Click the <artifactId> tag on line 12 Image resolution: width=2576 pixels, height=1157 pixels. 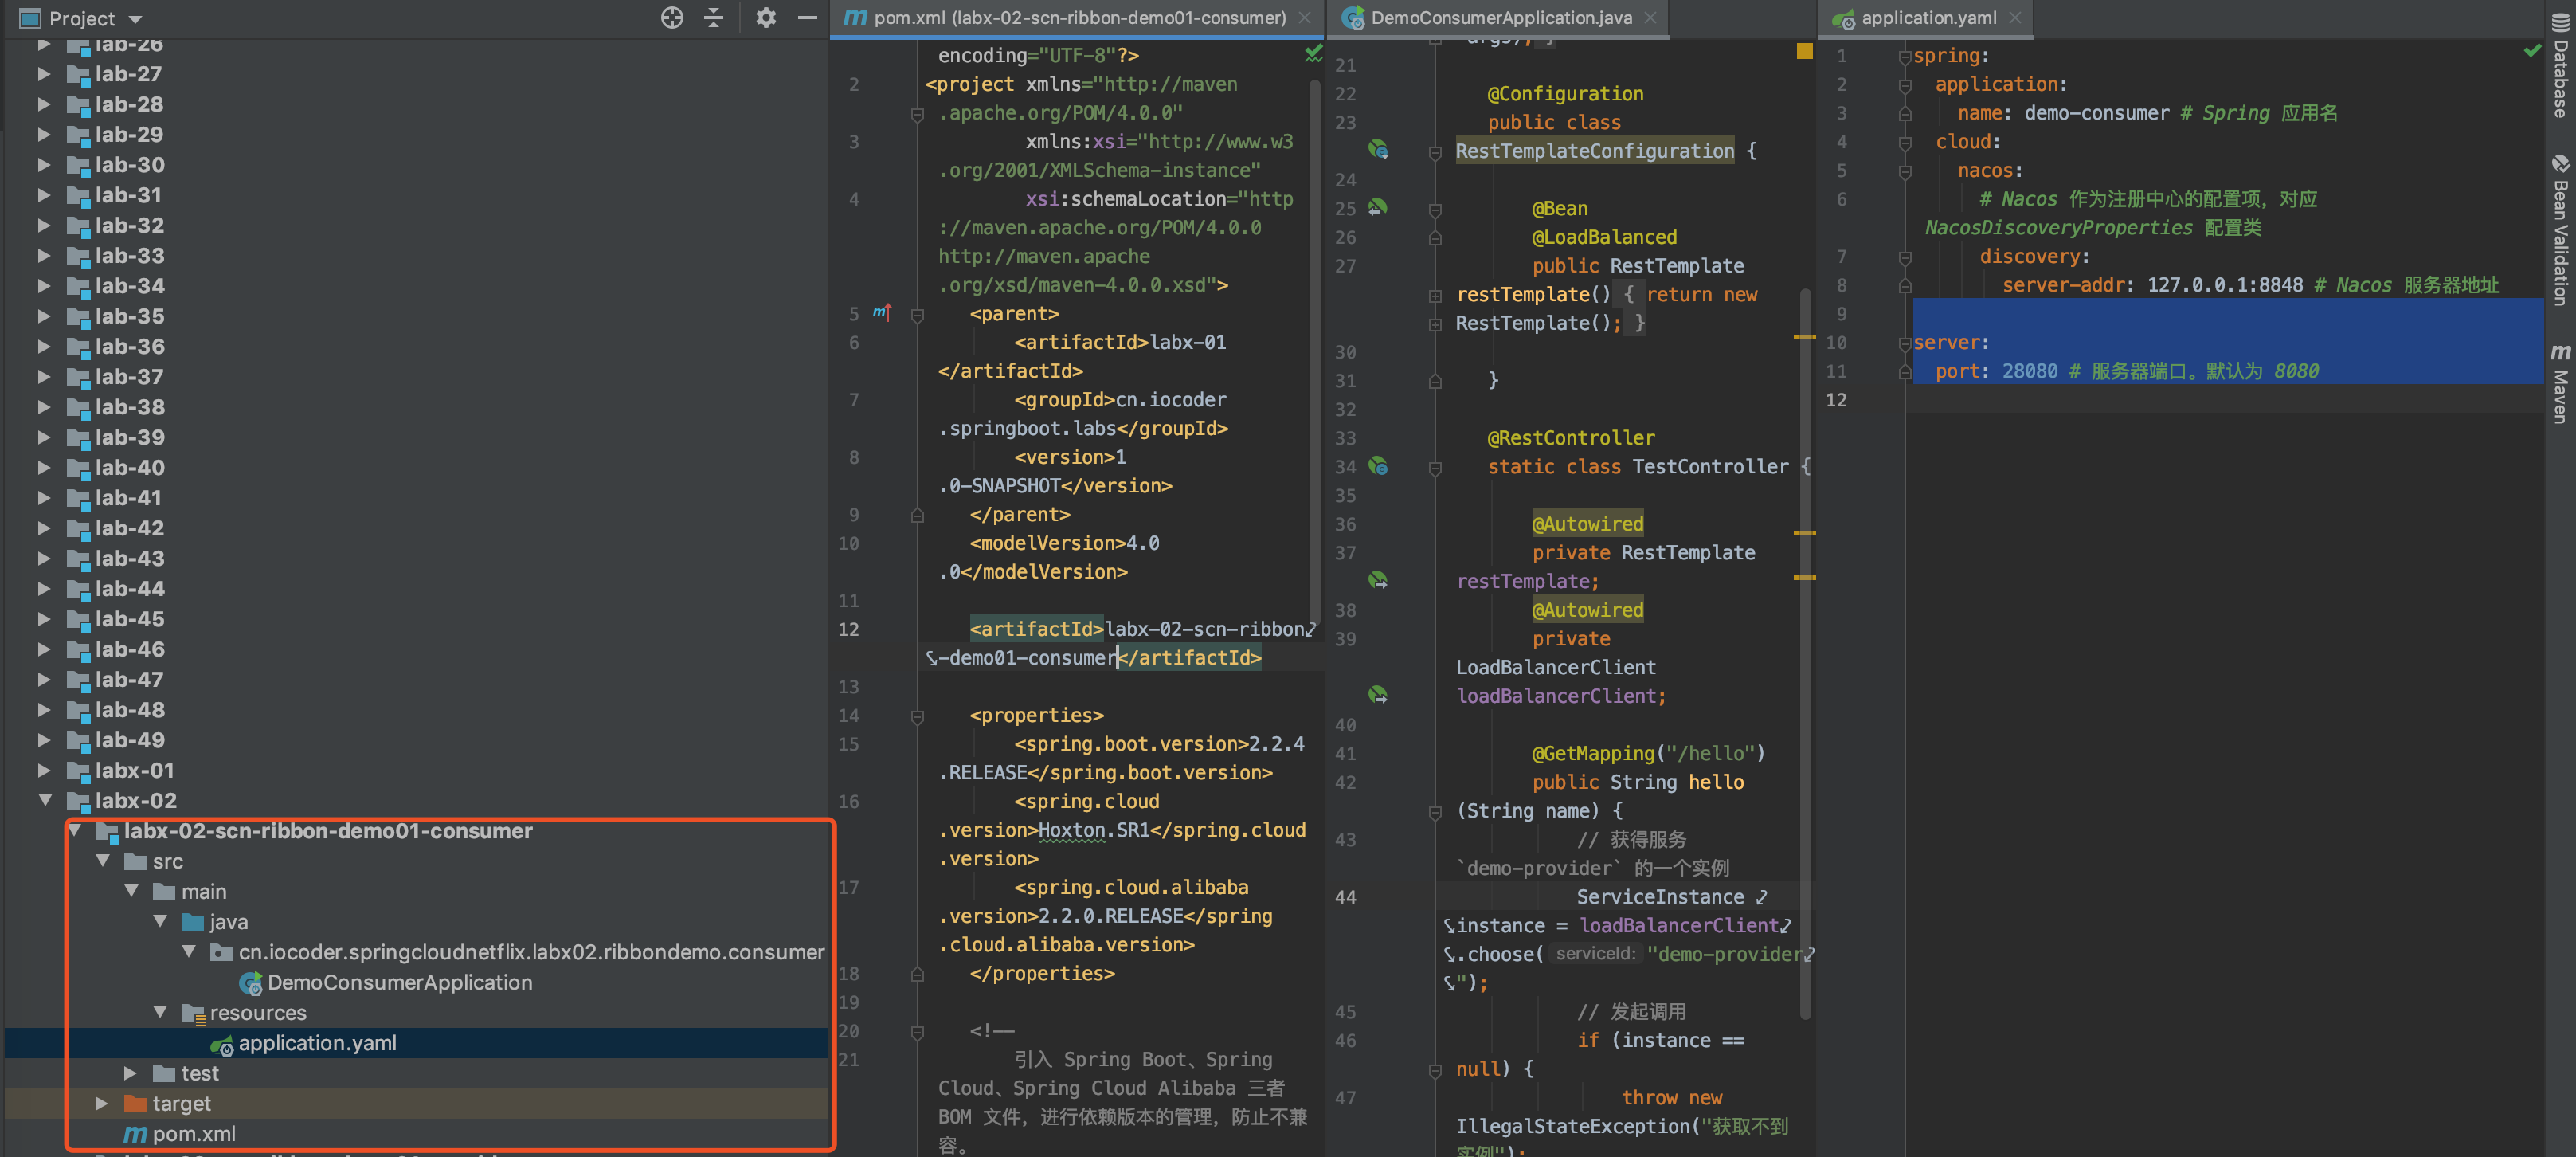pos(1036,629)
